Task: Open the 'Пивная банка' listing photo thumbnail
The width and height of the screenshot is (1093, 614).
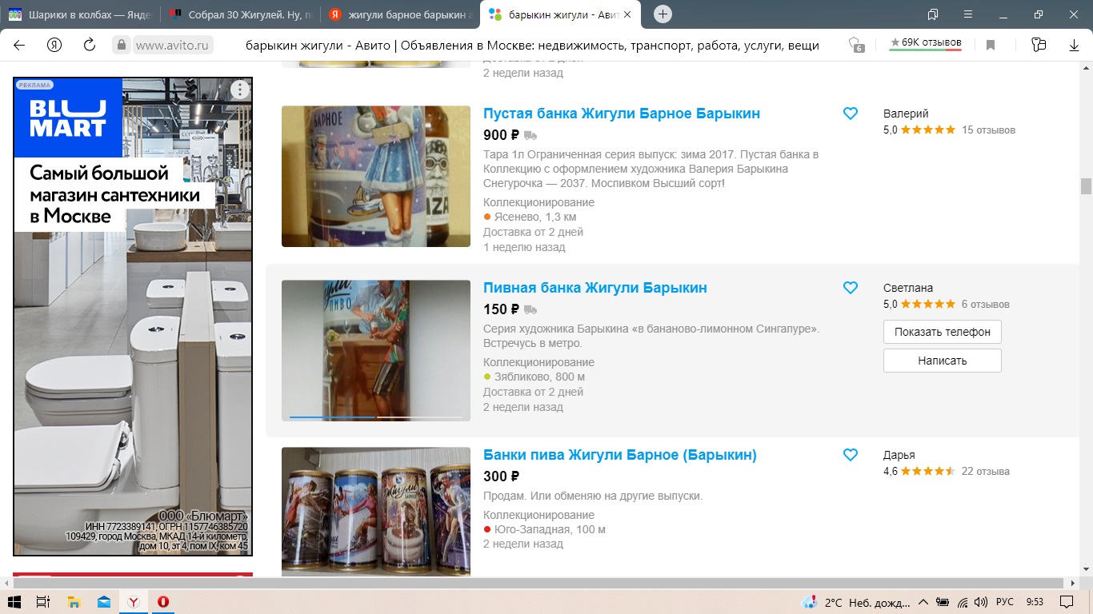Action: [x=376, y=350]
